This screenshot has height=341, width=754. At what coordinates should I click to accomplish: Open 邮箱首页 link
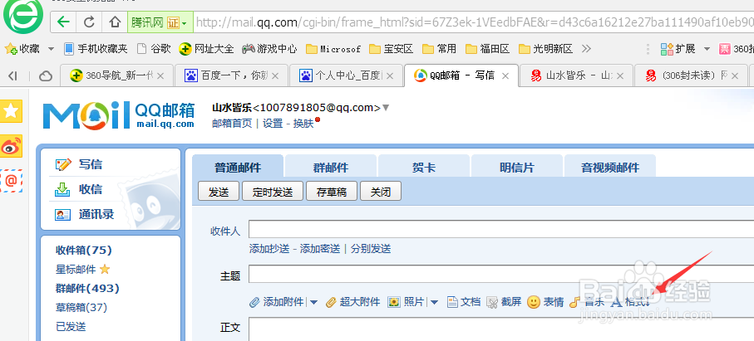pyautogui.click(x=232, y=124)
